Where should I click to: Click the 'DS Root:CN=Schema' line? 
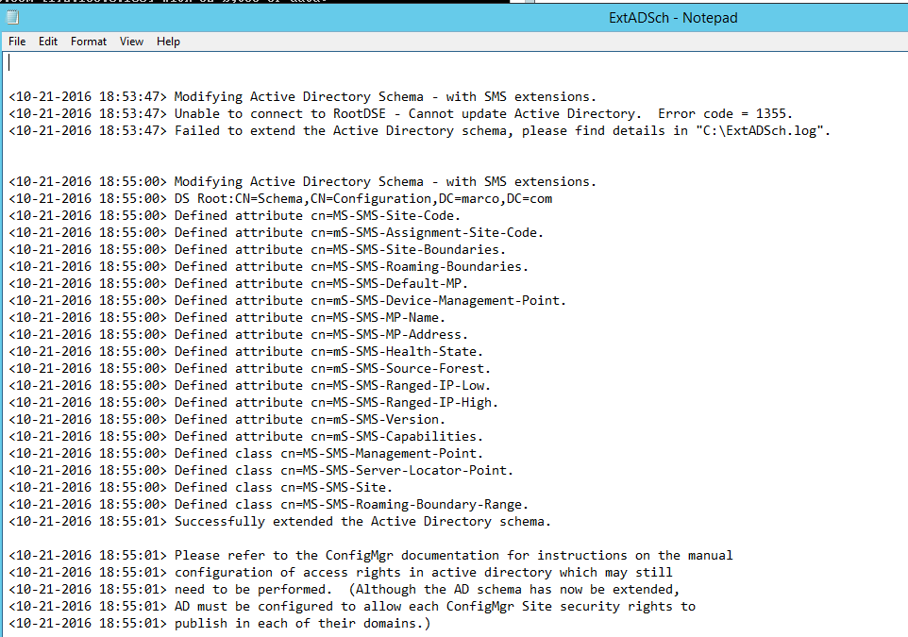click(x=280, y=198)
